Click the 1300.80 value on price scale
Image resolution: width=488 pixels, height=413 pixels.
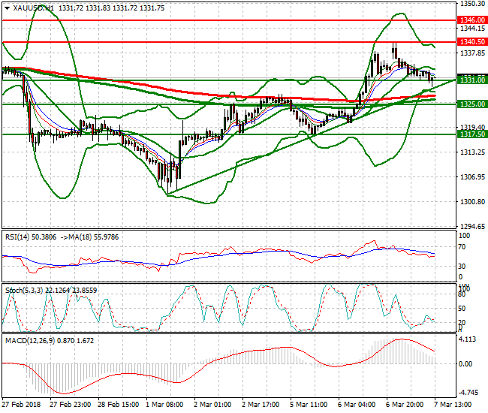pos(470,202)
